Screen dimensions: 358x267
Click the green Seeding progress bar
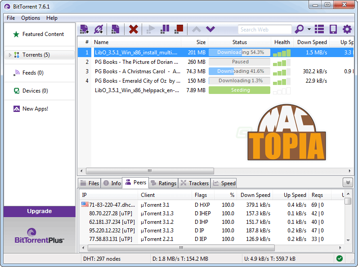pyautogui.click(x=240, y=90)
